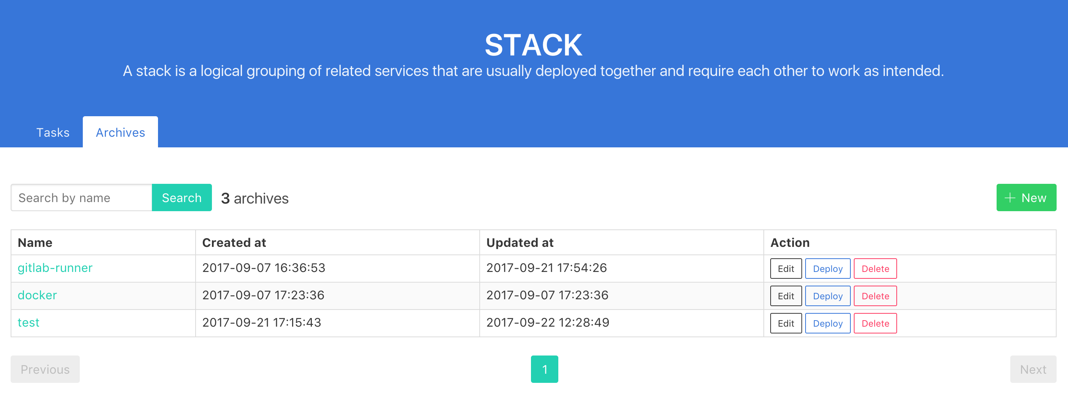Click the plus icon on New button
This screenshot has height=395, width=1068.
[1010, 198]
